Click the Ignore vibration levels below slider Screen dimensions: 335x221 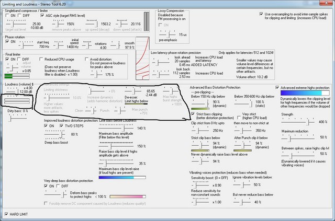(242, 184)
